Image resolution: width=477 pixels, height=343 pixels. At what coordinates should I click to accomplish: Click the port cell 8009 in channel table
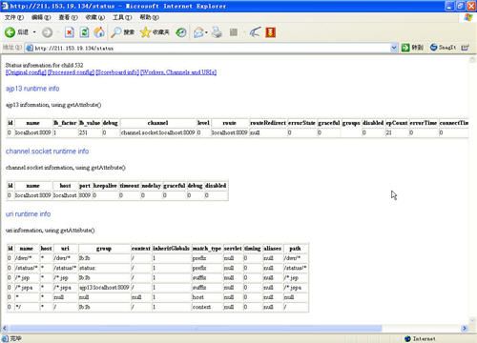[85, 195]
